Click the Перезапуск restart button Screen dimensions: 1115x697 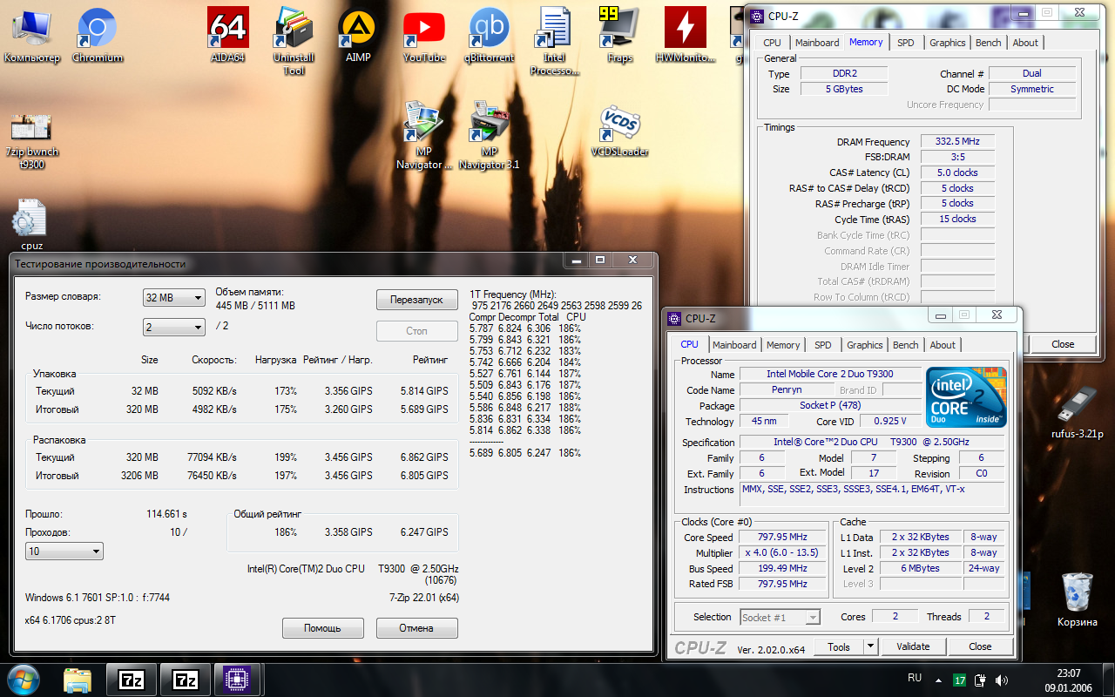point(416,300)
